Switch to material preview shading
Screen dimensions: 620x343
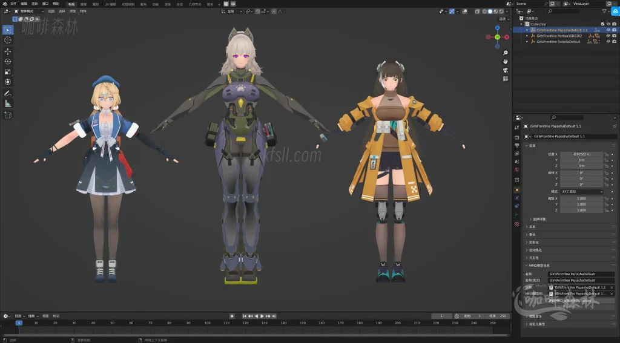click(x=495, y=11)
